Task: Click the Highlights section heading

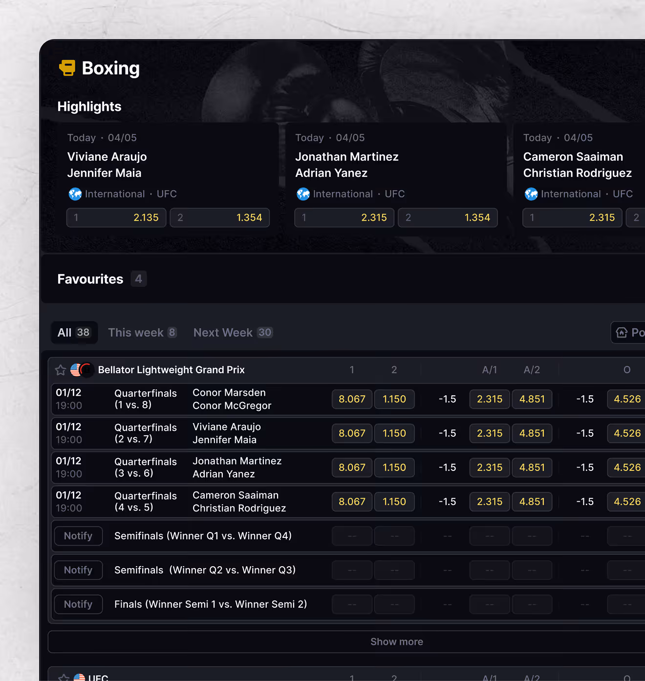Action: (x=89, y=106)
